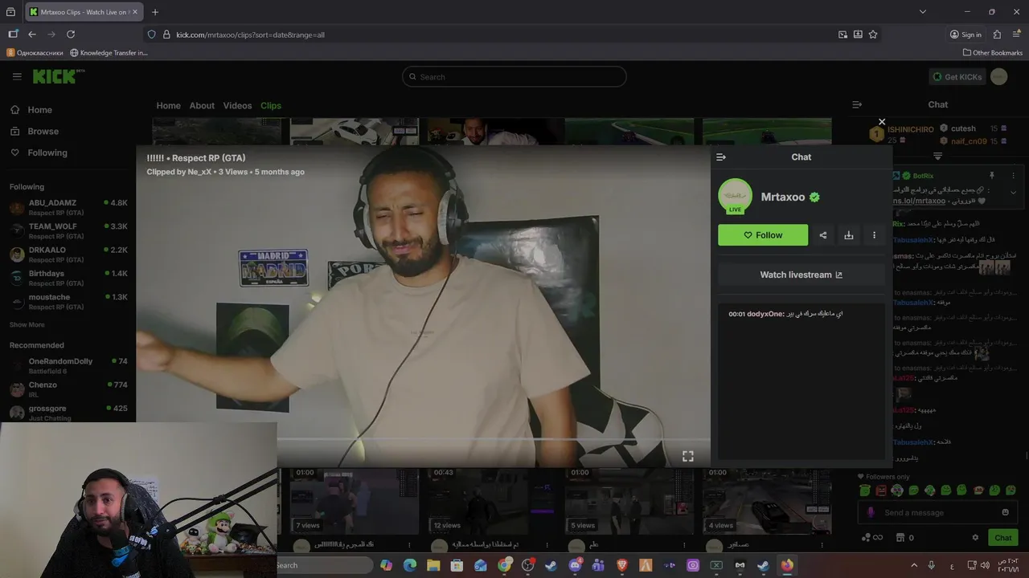Viewport: 1029px width, 578px height.
Task: Open TEAM_WOLF followed channel
Action: point(68,230)
